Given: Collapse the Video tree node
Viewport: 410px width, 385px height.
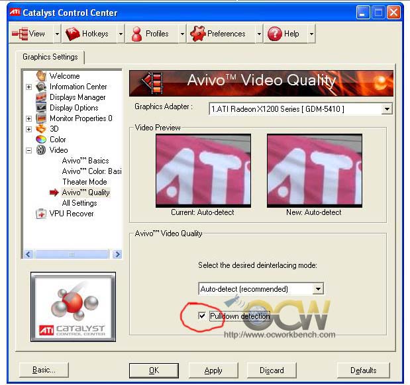Looking at the screenshot, I should (x=28, y=150).
